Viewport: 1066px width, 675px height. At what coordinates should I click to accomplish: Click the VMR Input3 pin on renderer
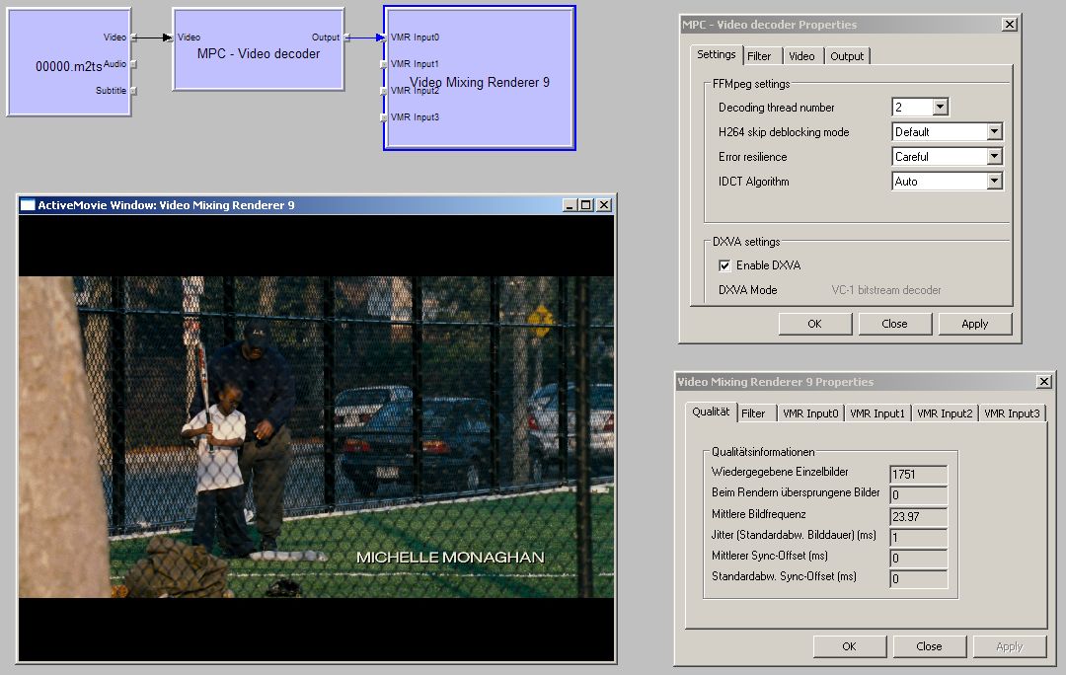click(385, 117)
